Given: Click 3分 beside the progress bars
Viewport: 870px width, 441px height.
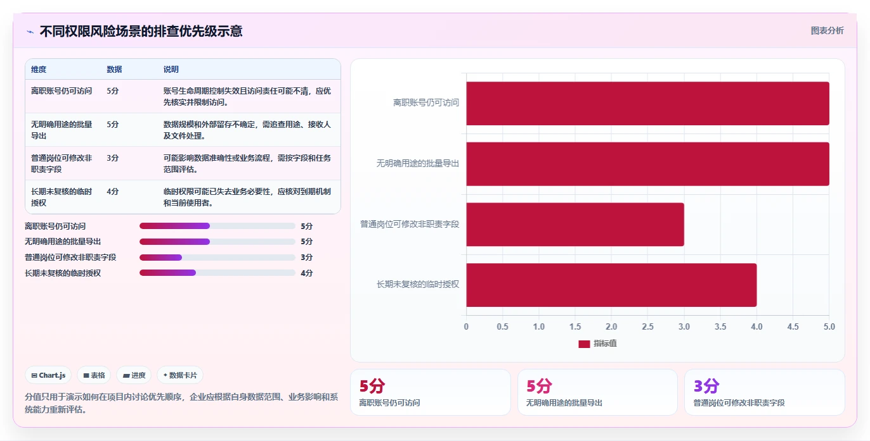Looking at the screenshot, I should coord(307,258).
